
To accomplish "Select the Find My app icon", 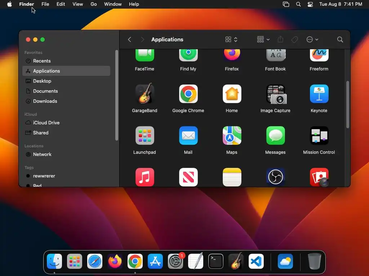I will click(188, 55).
